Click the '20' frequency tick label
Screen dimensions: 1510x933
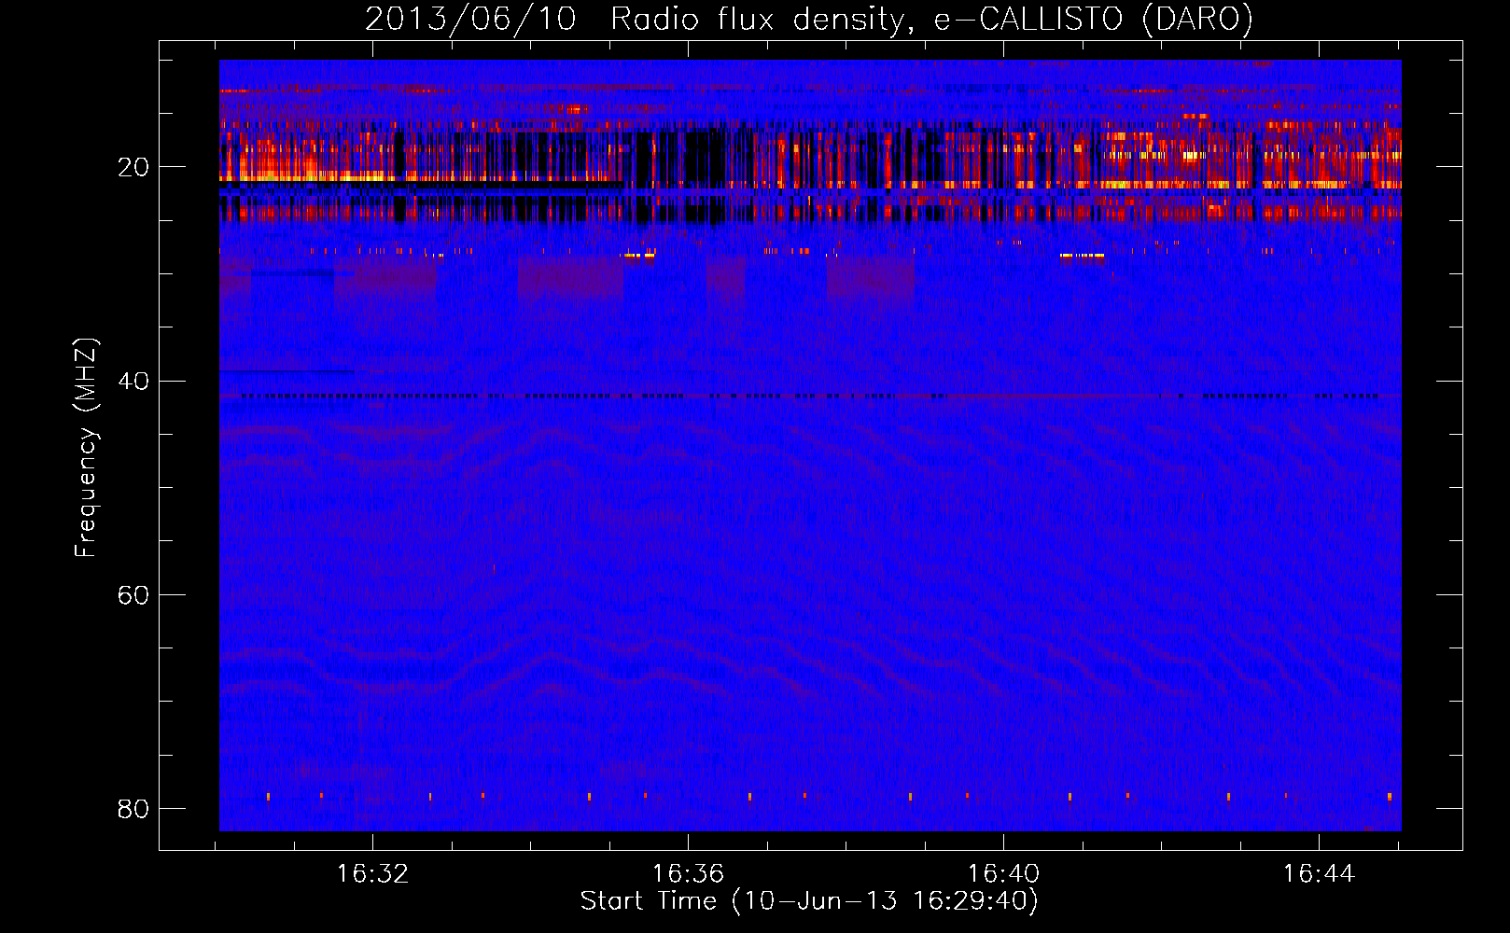click(x=133, y=168)
